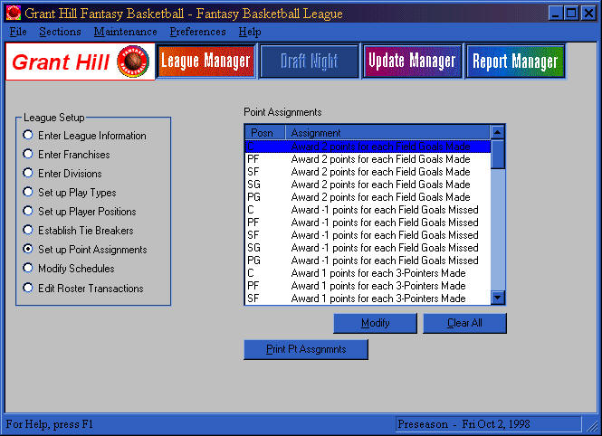Click the Assignment column header

tap(387, 133)
